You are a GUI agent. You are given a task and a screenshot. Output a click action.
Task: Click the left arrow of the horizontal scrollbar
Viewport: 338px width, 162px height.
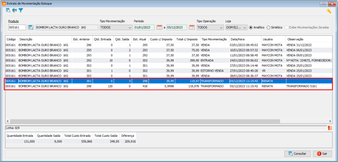tap(8, 121)
